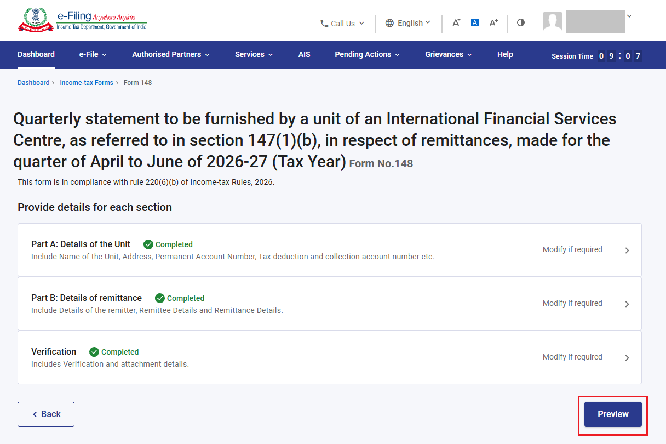Open the Help menu item

click(x=505, y=54)
